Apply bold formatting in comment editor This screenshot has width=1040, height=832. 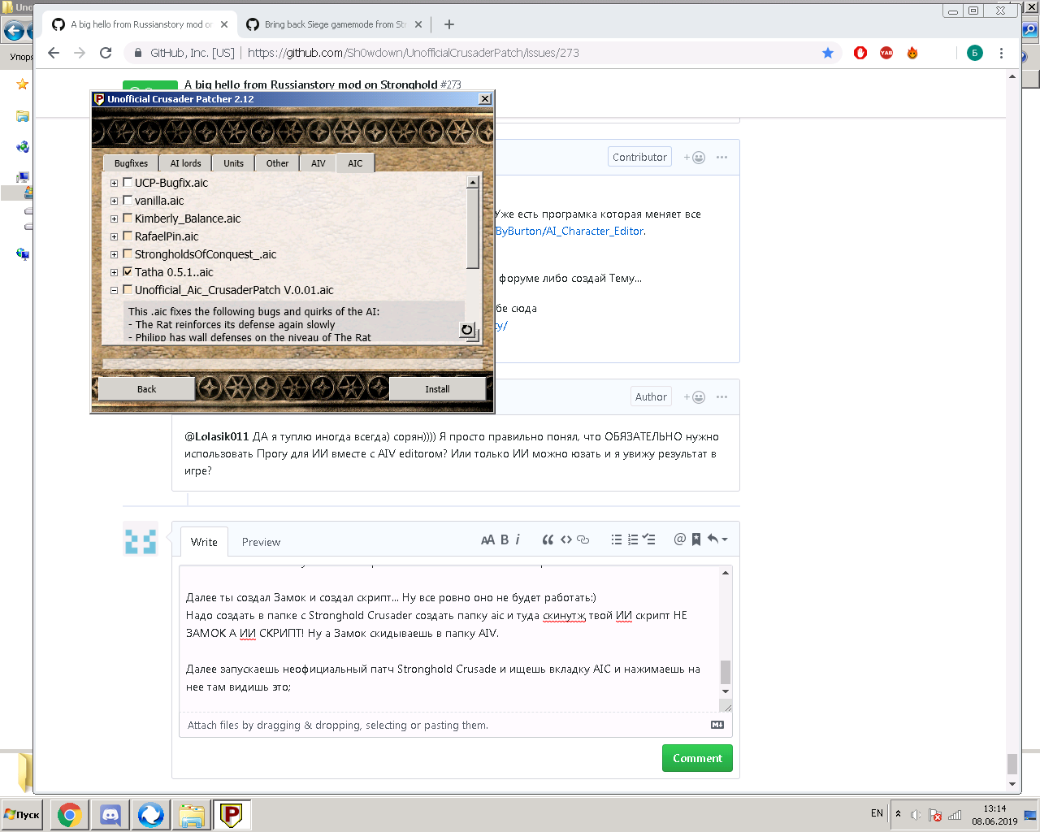tap(505, 539)
